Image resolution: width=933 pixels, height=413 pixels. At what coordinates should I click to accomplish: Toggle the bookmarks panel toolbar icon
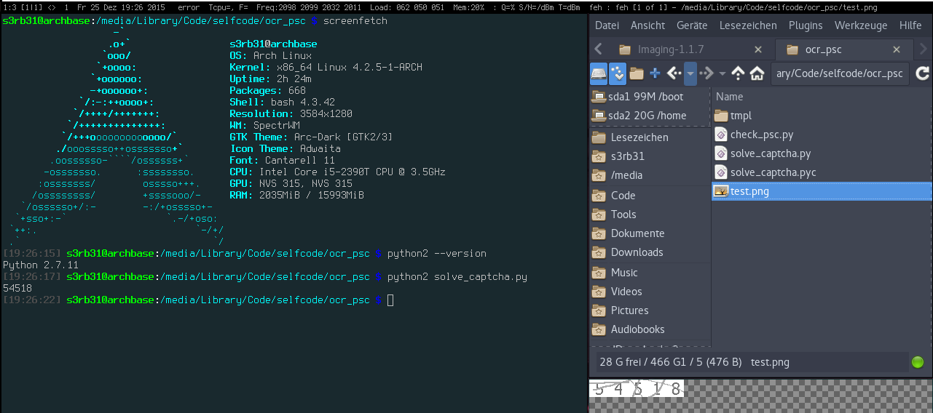(617, 73)
